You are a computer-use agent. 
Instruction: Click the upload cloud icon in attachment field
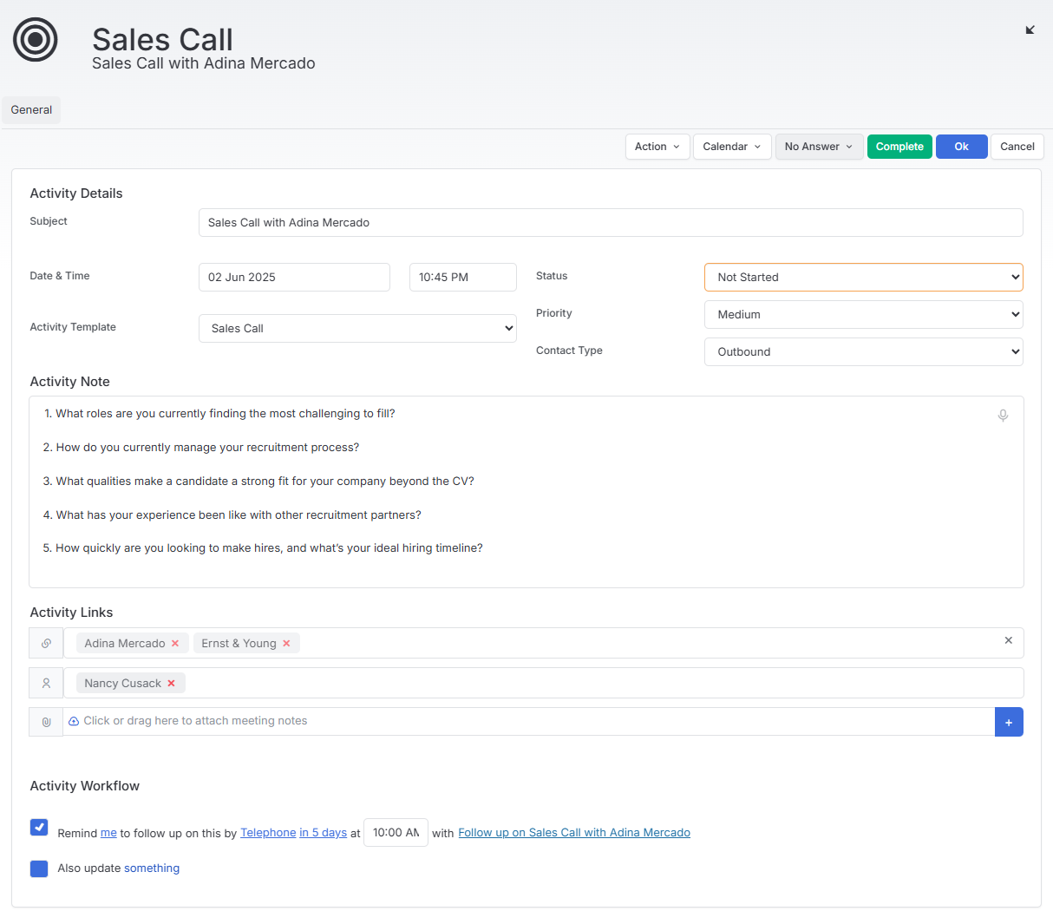tap(74, 721)
